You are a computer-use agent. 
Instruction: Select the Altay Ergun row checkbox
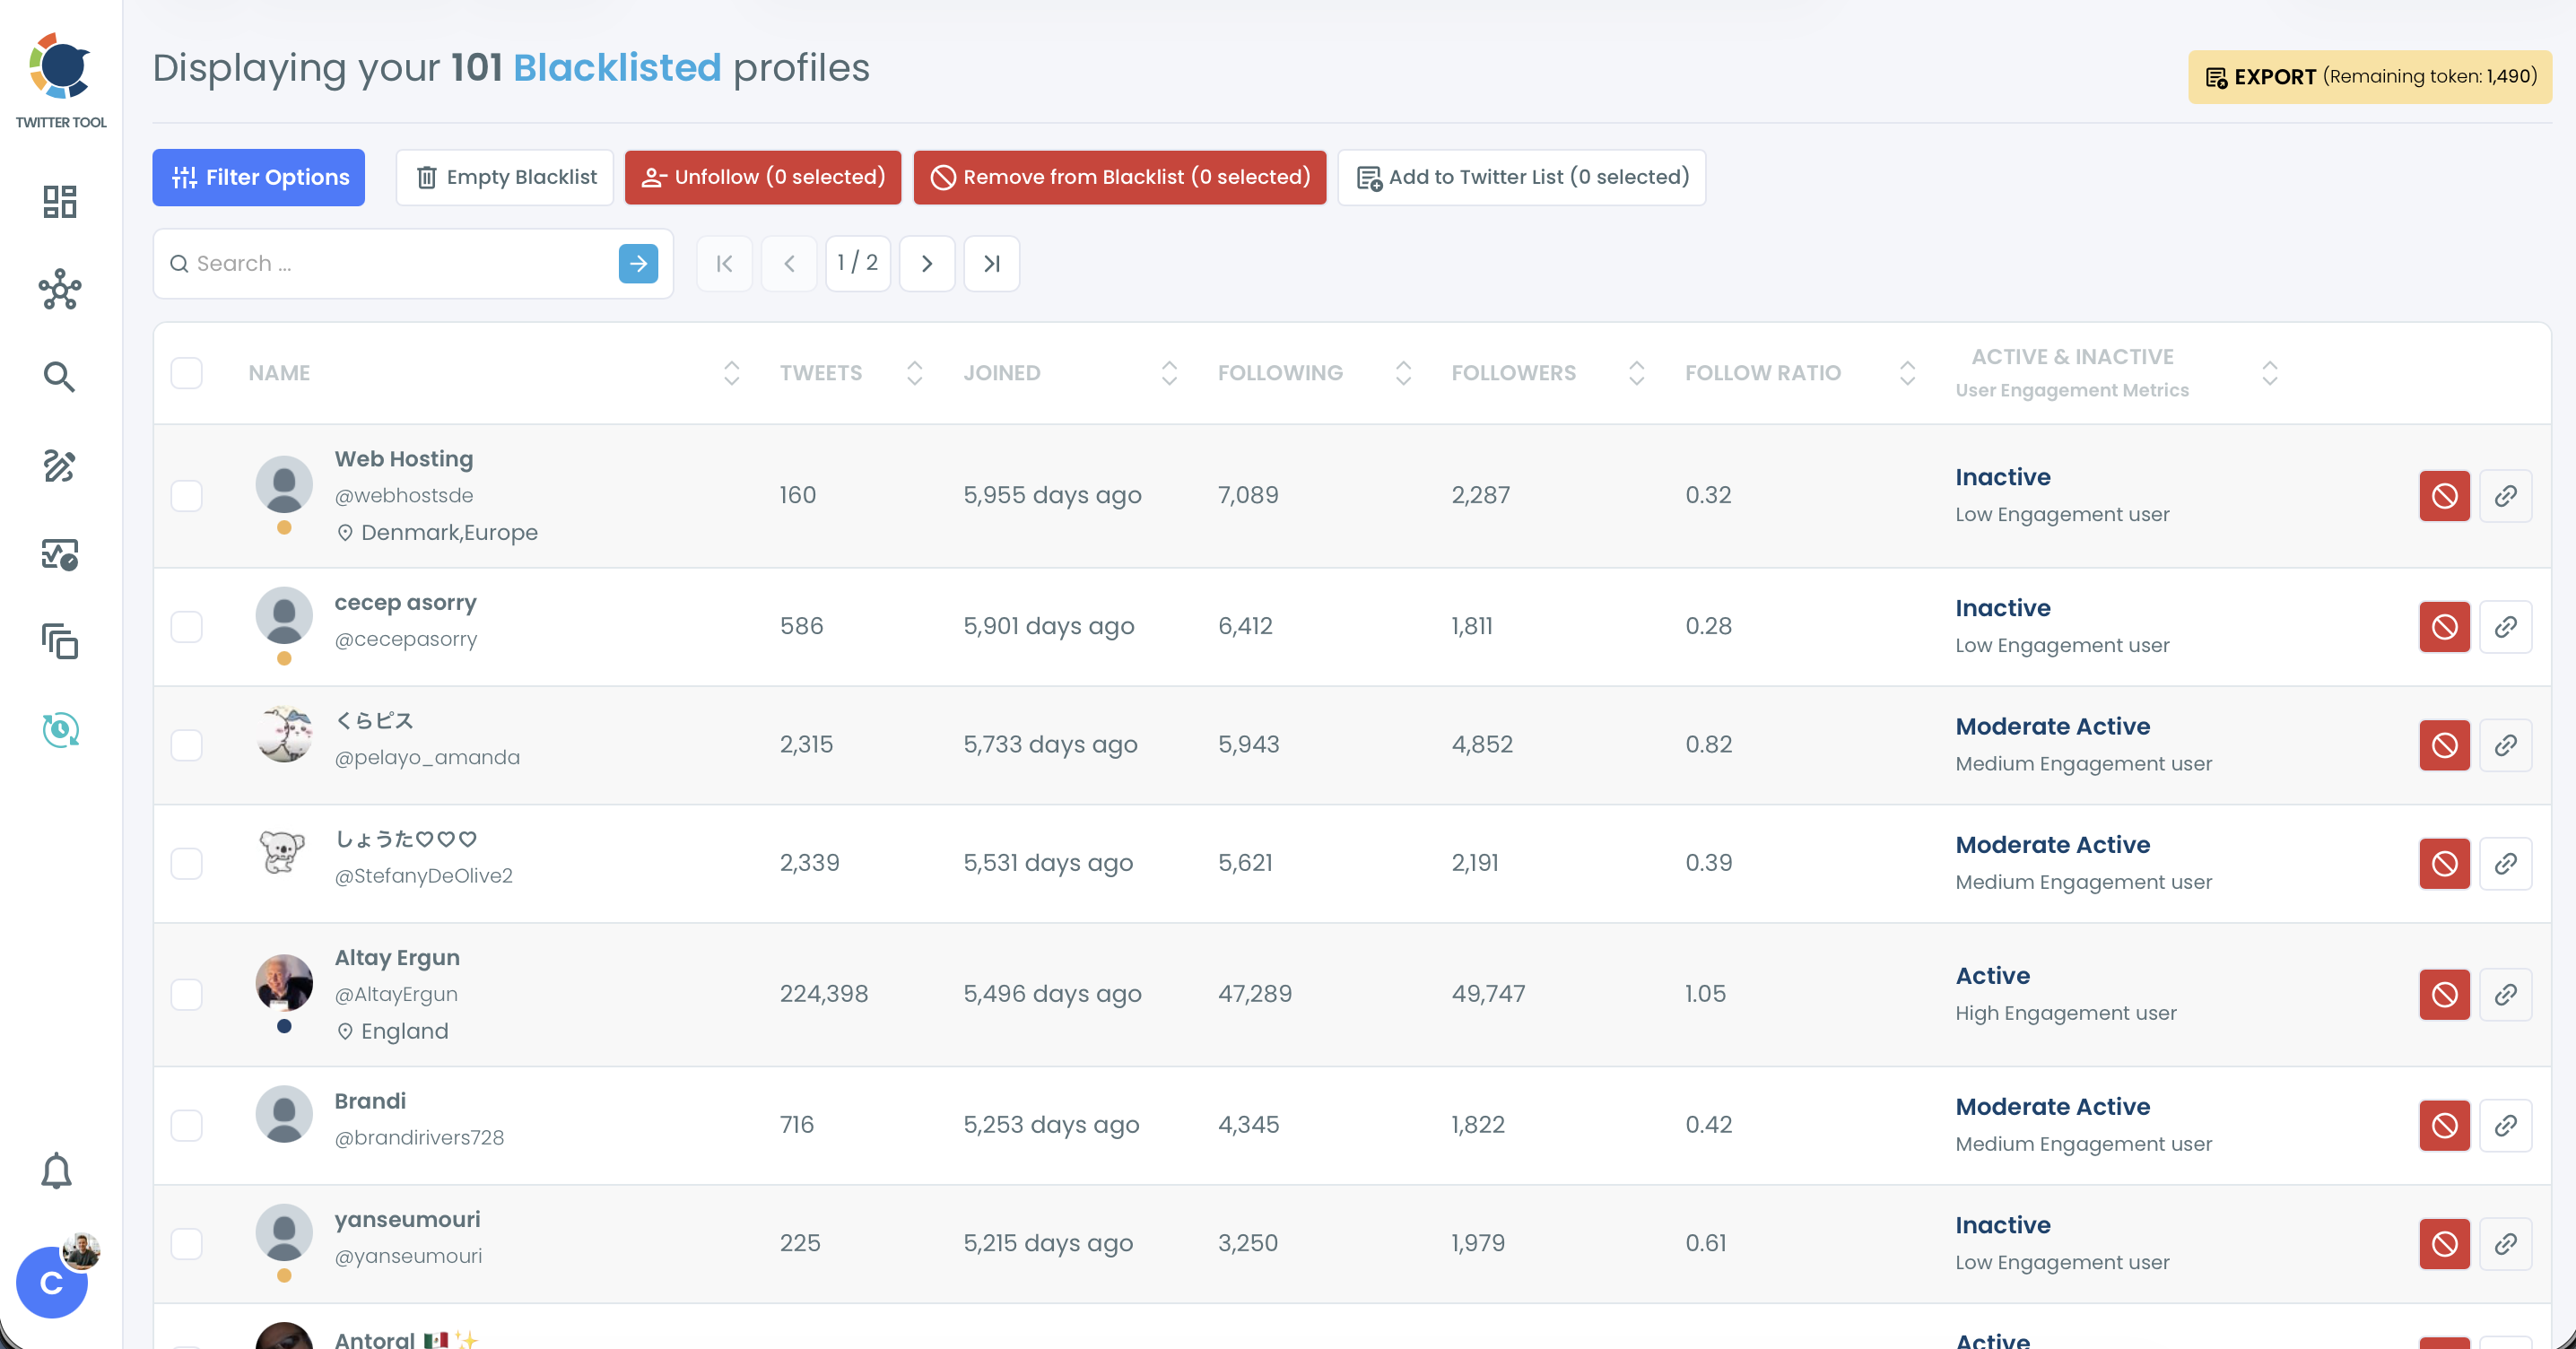coord(186,994)
